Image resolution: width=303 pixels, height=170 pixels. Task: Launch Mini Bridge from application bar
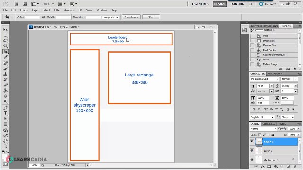tap(25, 4)
